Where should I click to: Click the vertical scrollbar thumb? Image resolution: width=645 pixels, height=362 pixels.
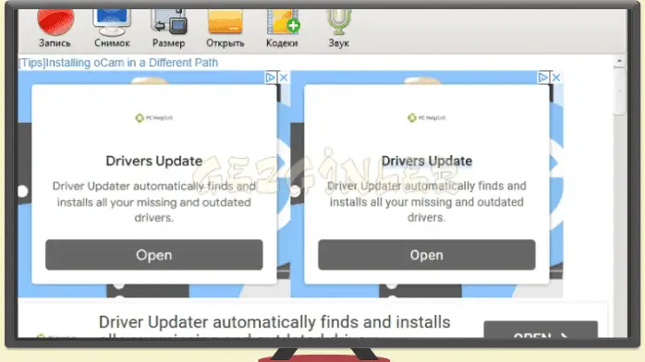pos(619,91)
